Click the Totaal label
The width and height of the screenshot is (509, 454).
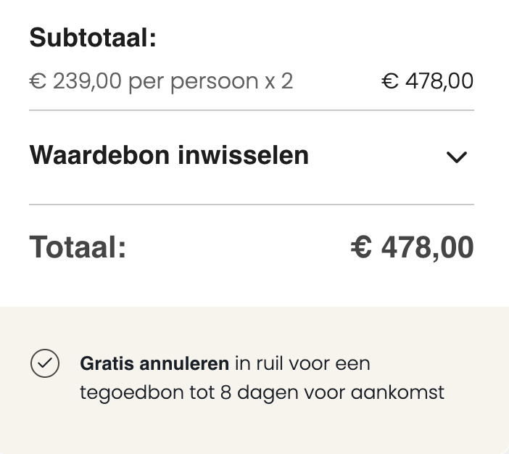click(x=78, y=248)
